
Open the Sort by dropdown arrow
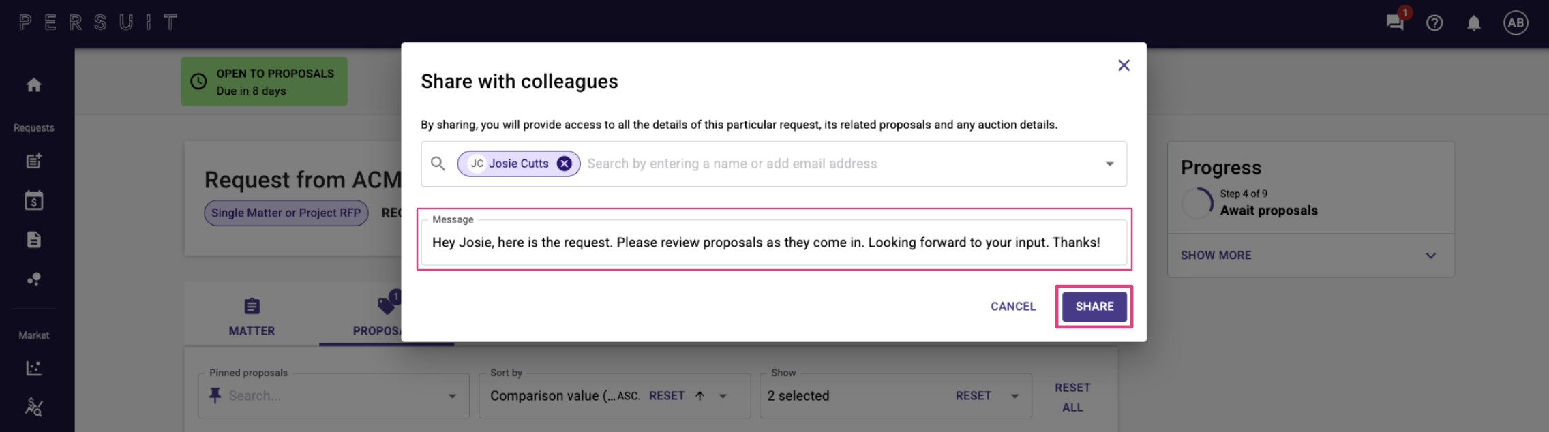(723, 396)
